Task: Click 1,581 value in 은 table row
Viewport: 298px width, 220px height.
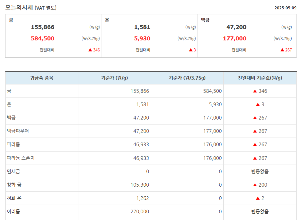Action: pos(143,104)
